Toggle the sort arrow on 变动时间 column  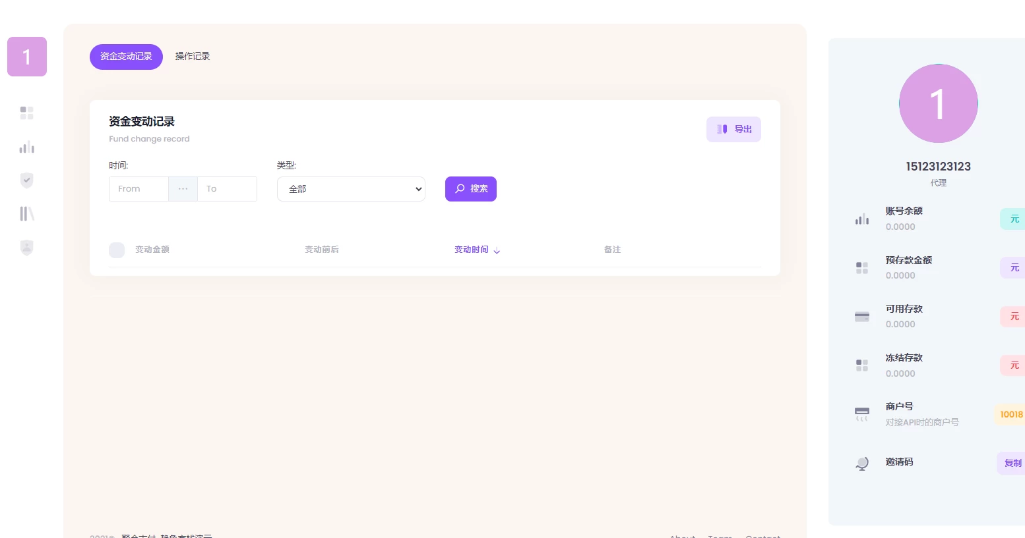[x=497, y=251]
